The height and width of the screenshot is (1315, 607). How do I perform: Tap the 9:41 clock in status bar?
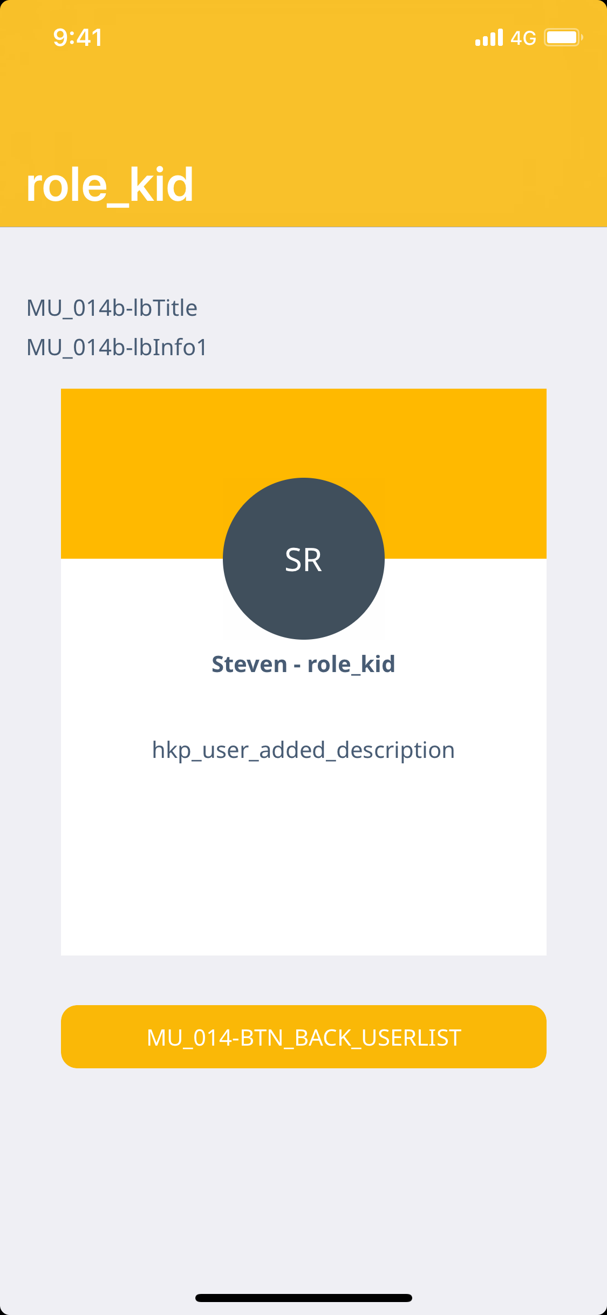(78, 38)
